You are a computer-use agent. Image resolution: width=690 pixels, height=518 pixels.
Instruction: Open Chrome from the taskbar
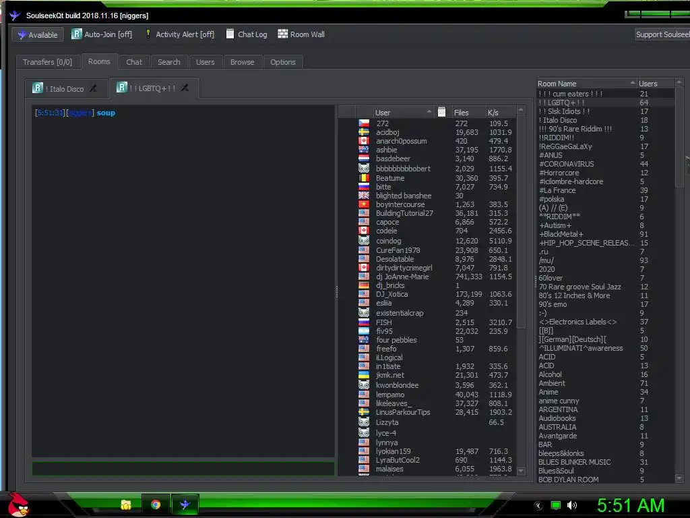(156, 505)
